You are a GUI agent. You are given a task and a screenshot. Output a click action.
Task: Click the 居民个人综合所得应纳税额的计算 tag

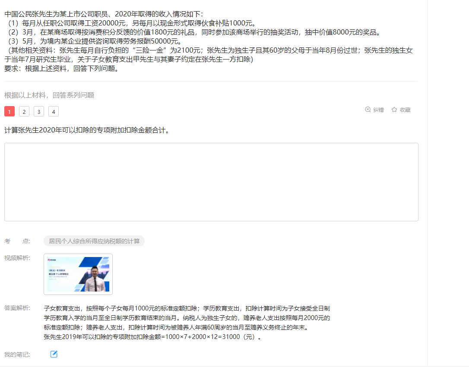click(x=94, y=241)
